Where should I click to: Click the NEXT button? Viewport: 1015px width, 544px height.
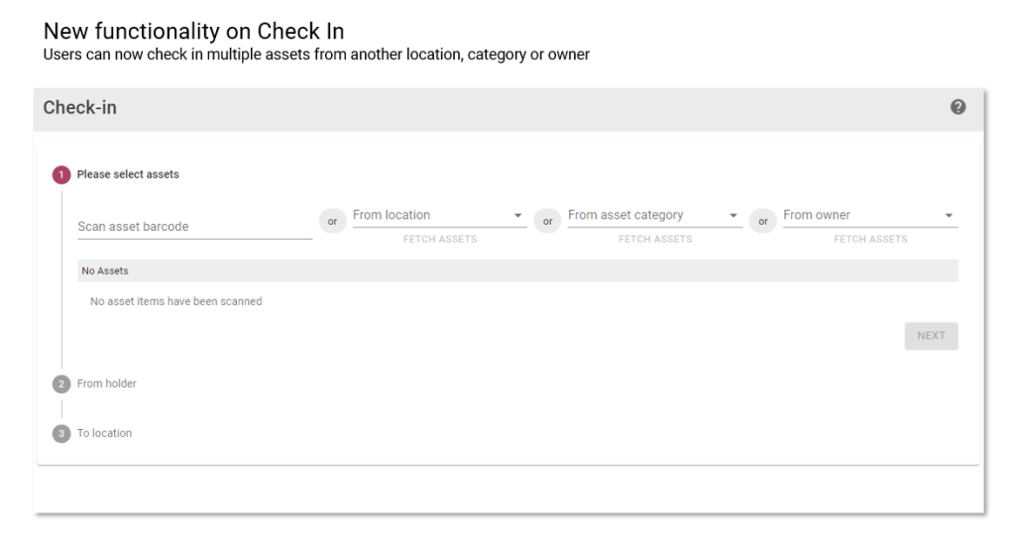point(932,336)
